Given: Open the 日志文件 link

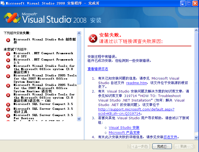Looking at the screenshot, I should pos(170,137).
